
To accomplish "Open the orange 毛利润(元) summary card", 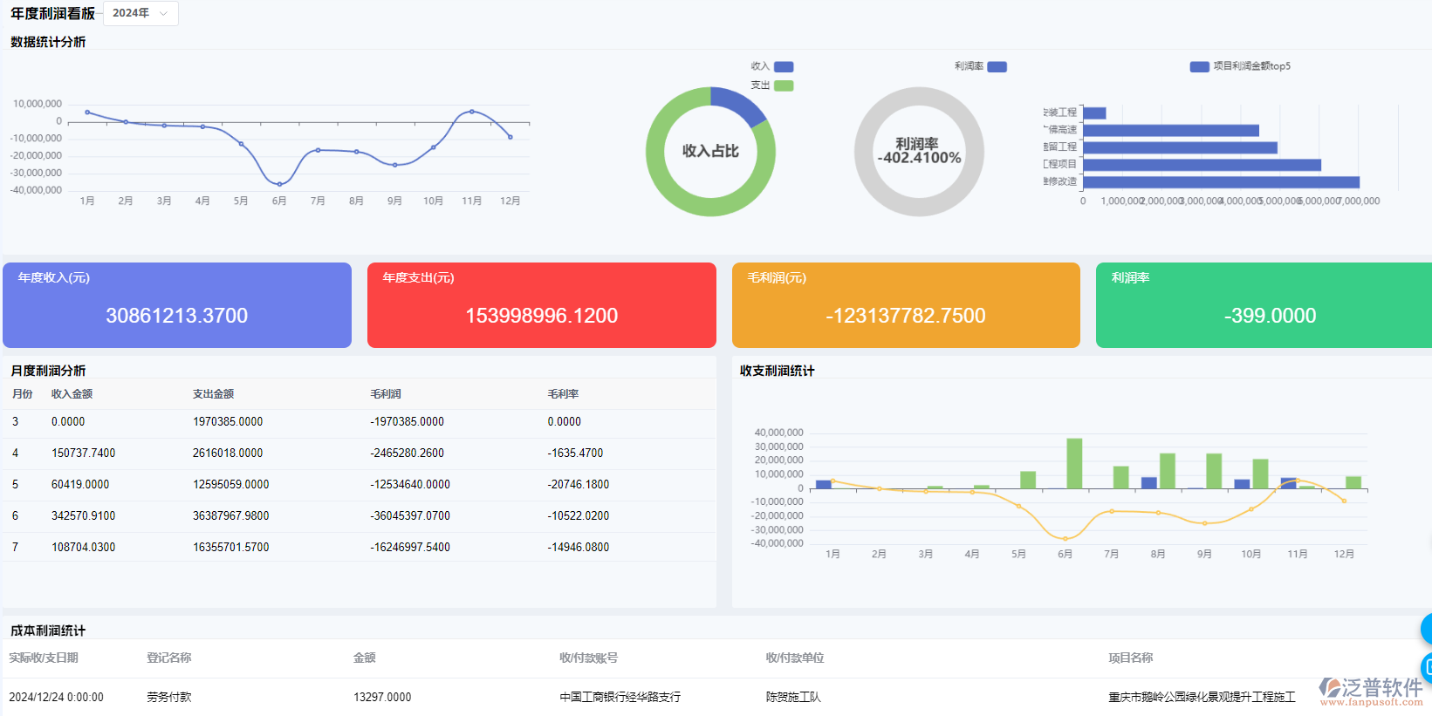I will tap(906, 305).
